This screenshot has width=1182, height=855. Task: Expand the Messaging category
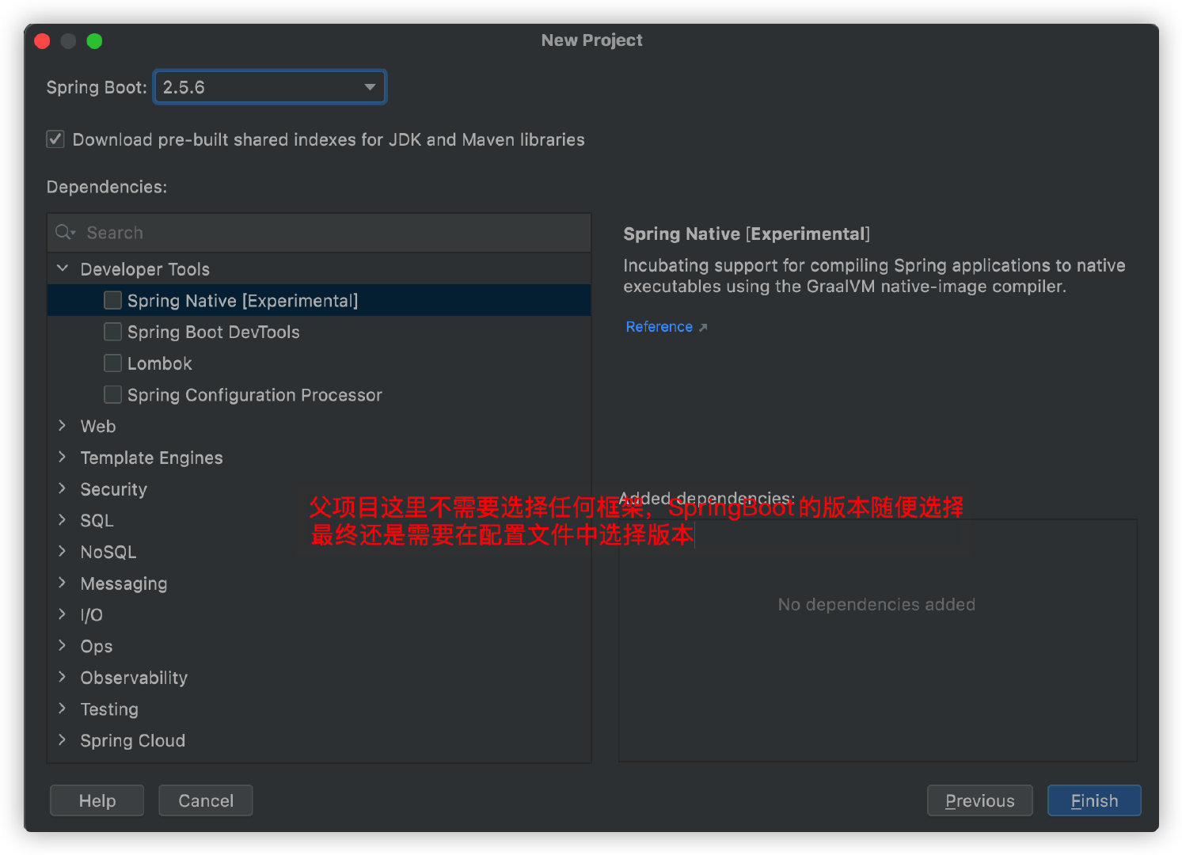(x=63, y=583)
